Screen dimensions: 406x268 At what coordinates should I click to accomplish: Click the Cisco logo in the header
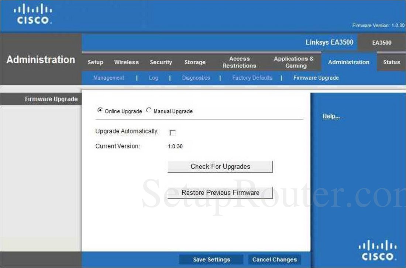coord(32,15)
